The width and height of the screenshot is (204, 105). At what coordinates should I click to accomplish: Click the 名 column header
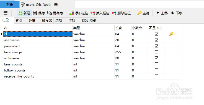[38, 28]
